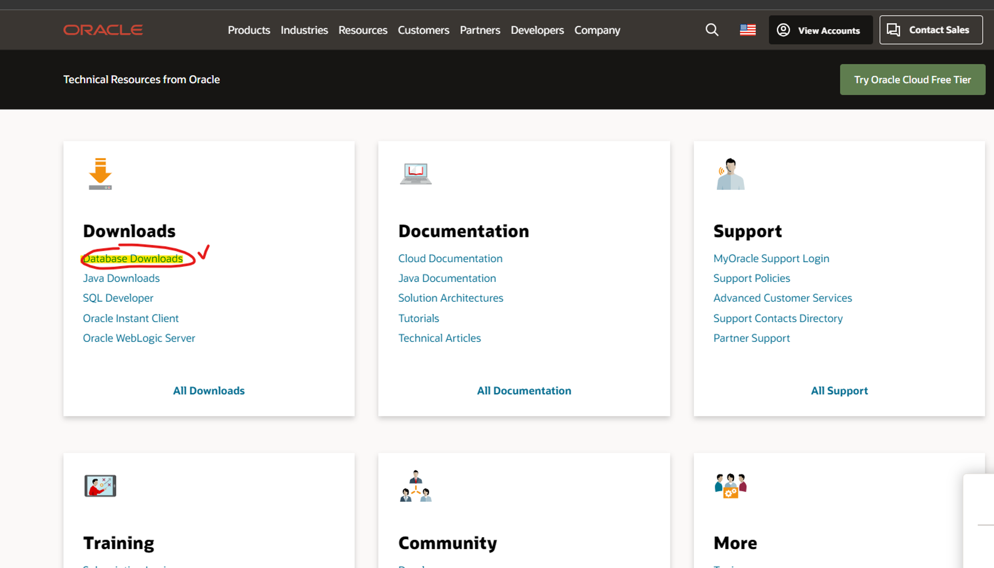Open the Company menu

pos(597,30)
